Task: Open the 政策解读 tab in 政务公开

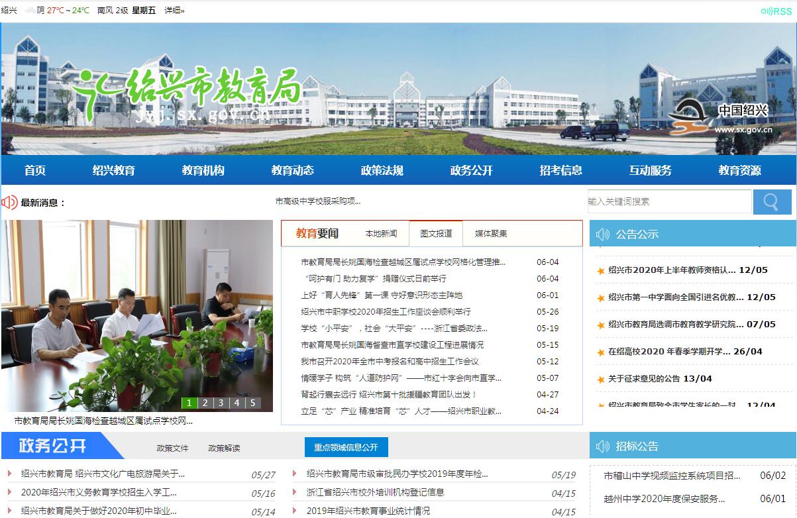Action: click(x=224, y=448)
